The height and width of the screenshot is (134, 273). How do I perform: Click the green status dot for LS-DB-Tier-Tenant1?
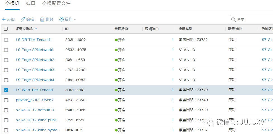click(116, 40)
